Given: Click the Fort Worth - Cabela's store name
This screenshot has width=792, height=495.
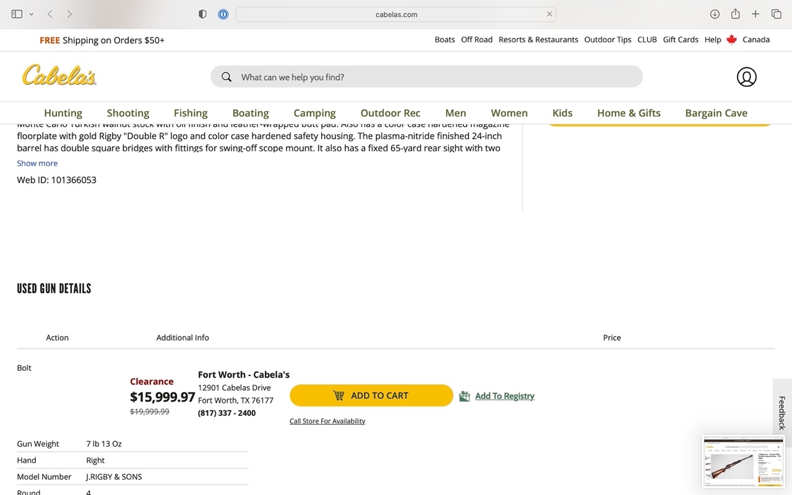Looking at the screenshot, I should click(x=244, y=374).
